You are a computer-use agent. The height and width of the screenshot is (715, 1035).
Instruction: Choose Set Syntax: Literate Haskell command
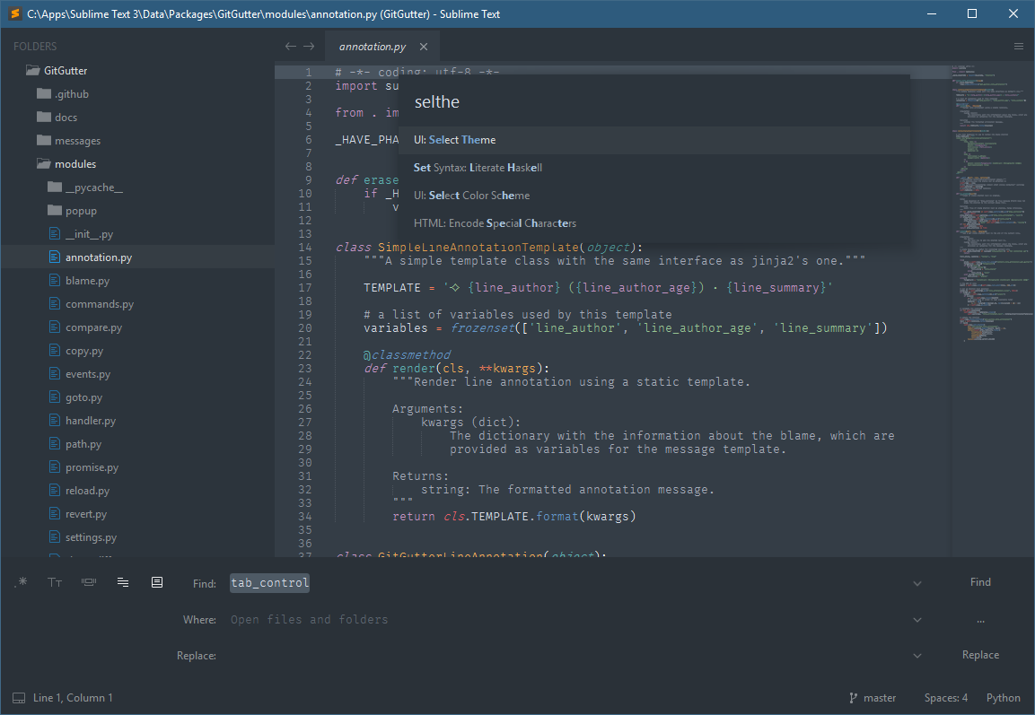coord(654,168)
